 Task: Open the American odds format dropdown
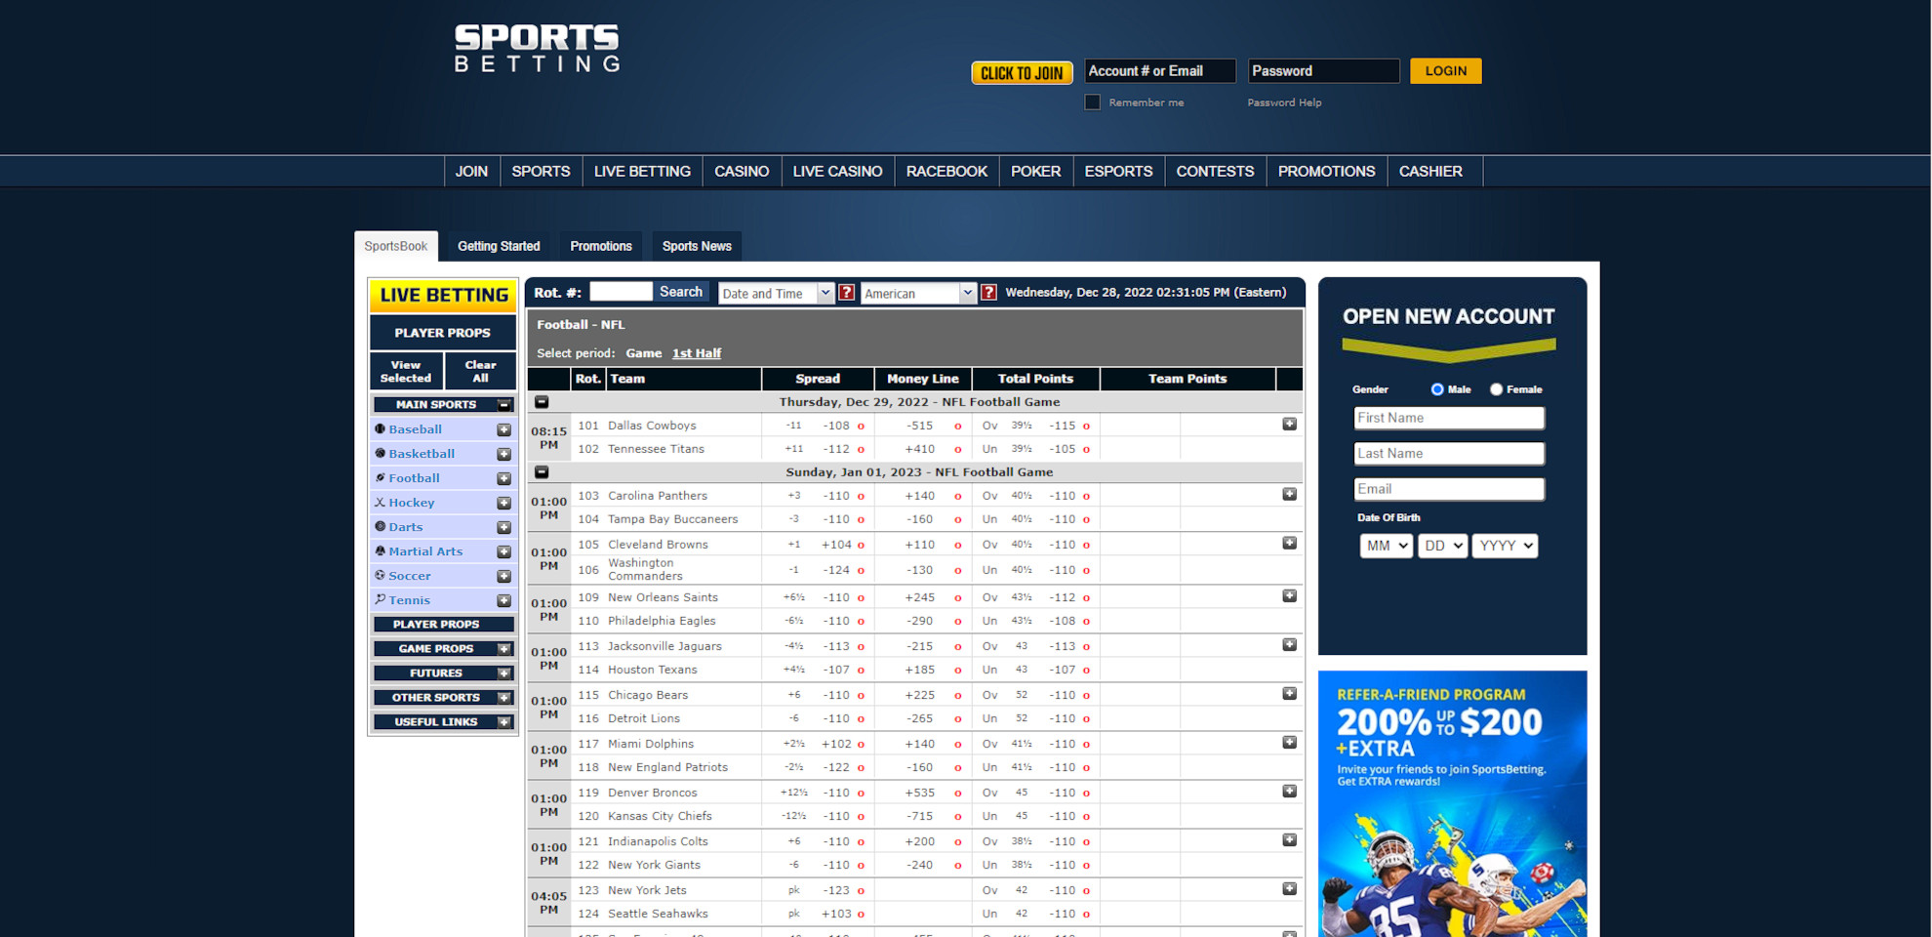(918, 293)
